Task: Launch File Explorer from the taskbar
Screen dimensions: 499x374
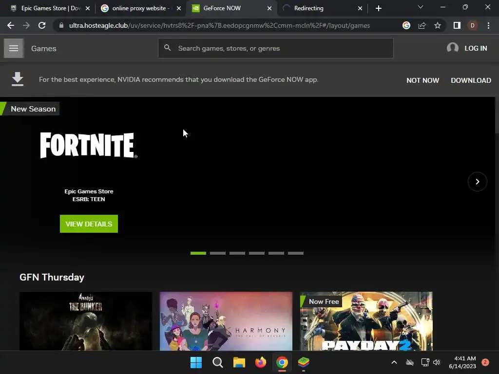Action: pos(239,362)
